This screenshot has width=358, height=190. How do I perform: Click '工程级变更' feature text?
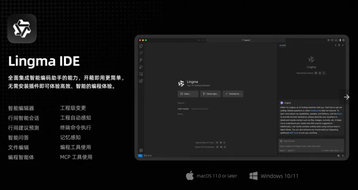pos(73,108)
